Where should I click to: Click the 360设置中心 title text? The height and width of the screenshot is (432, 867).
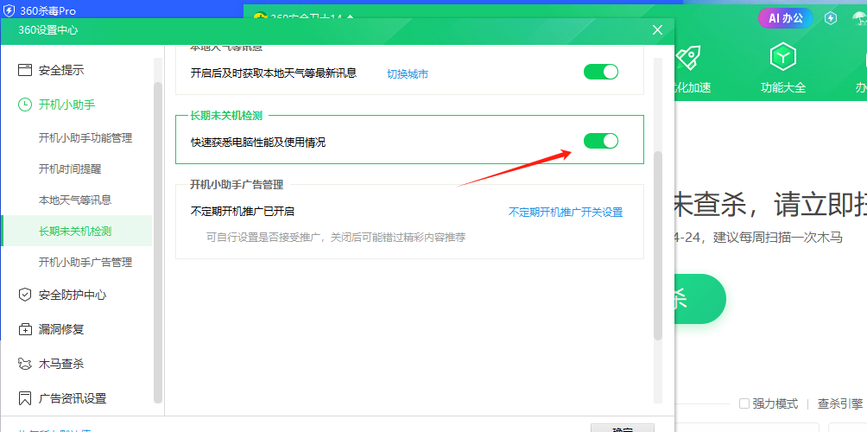click(x=48, y=30)
